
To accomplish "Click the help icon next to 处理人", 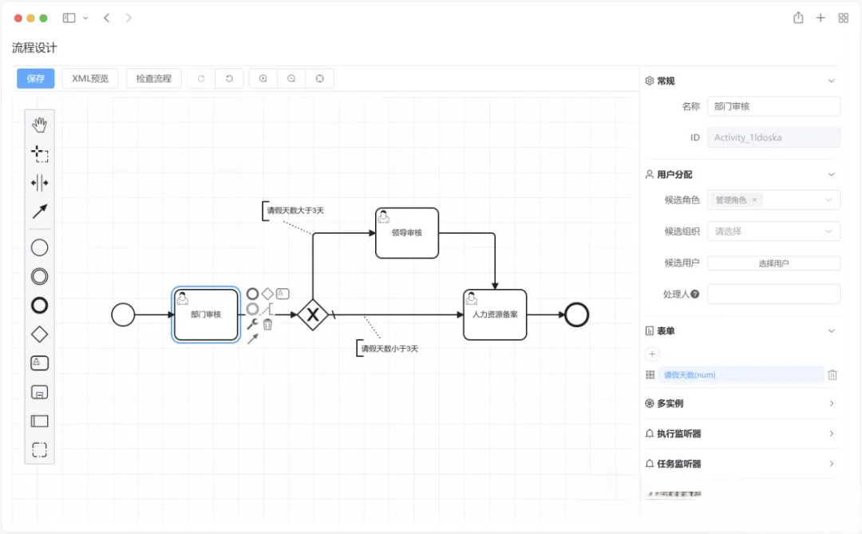I will pos(695,295).
